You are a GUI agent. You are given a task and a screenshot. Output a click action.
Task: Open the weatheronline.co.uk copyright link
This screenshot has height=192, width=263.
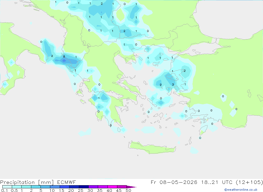click(x=241, y=190)
